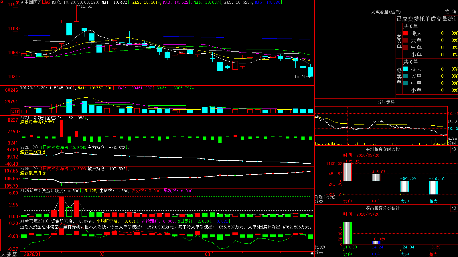Click the 中国医药 stock name

[33, 2]
